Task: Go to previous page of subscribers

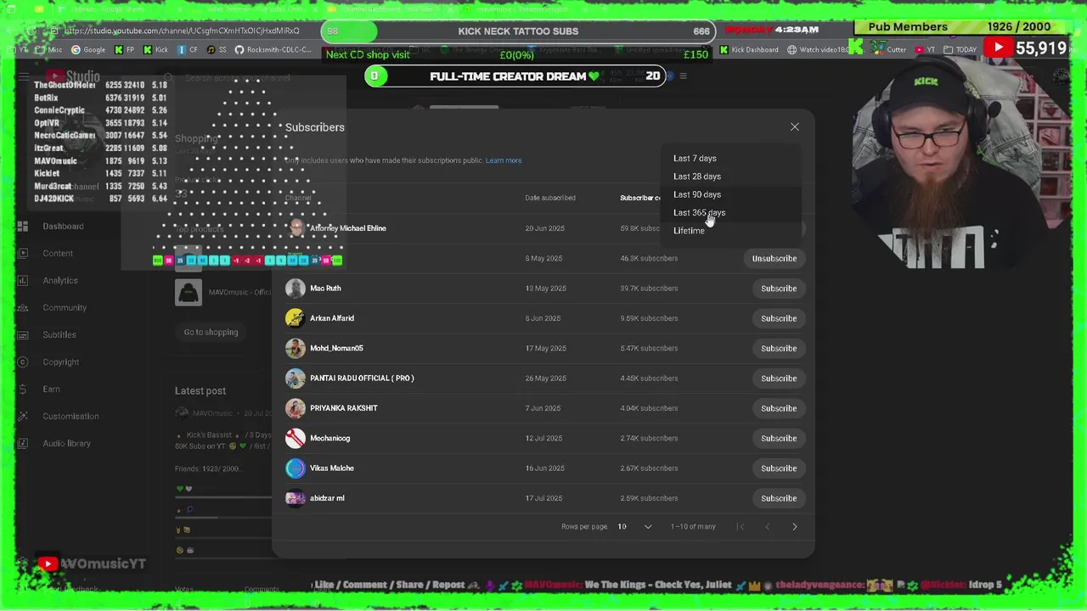Action: tap(768, 527)
